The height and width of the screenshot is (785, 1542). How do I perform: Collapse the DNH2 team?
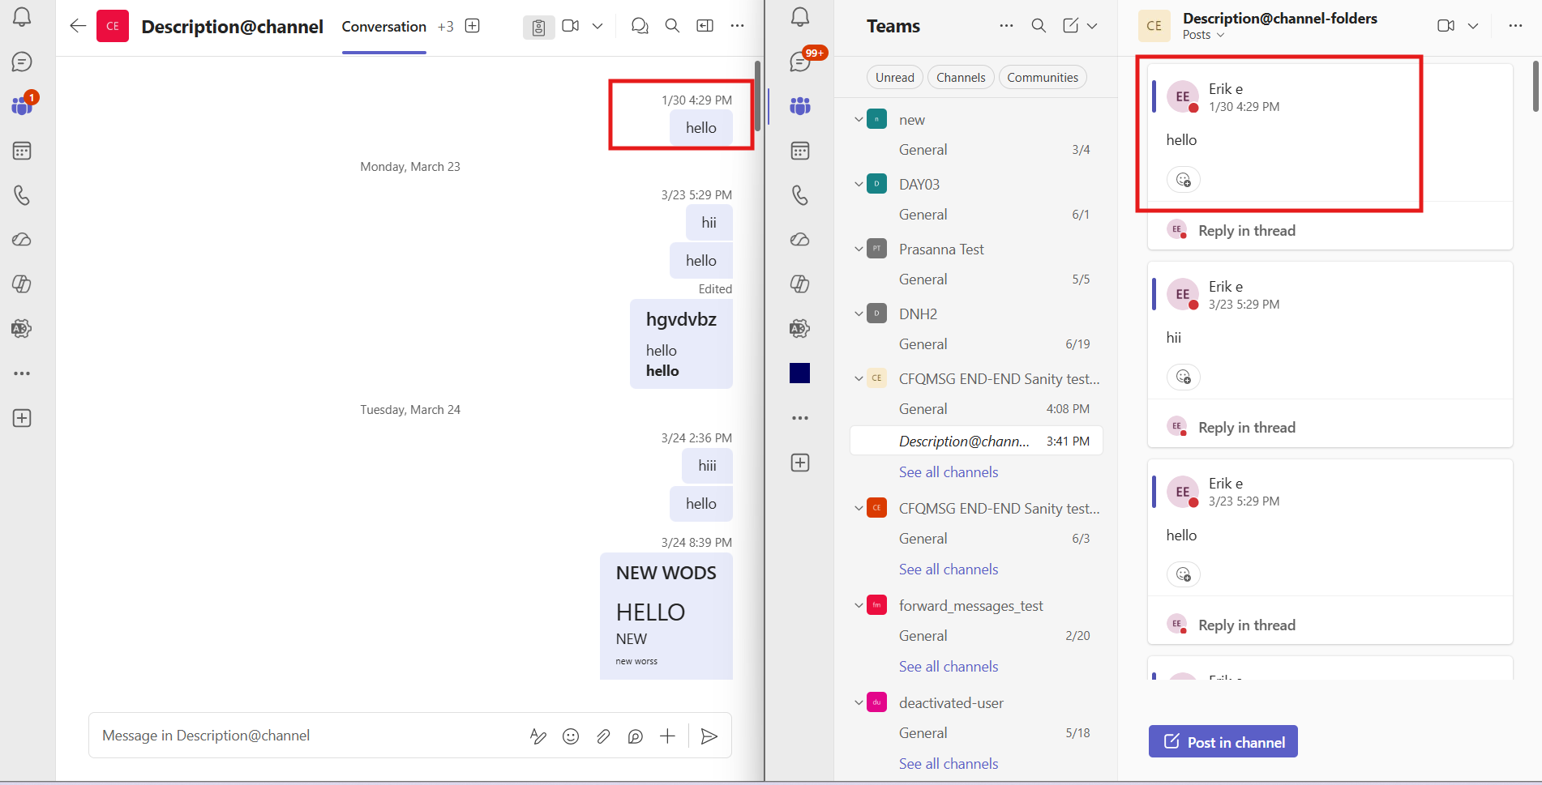coord(859,314)
